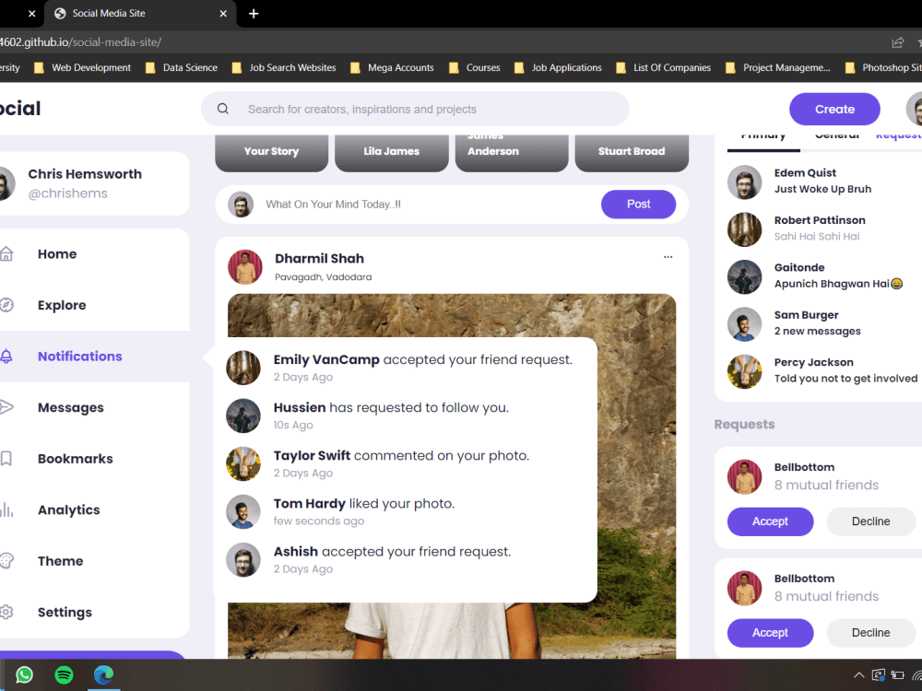Open Taylor Swift comment notification
The image size is (922, 691).
coord(405,463)
